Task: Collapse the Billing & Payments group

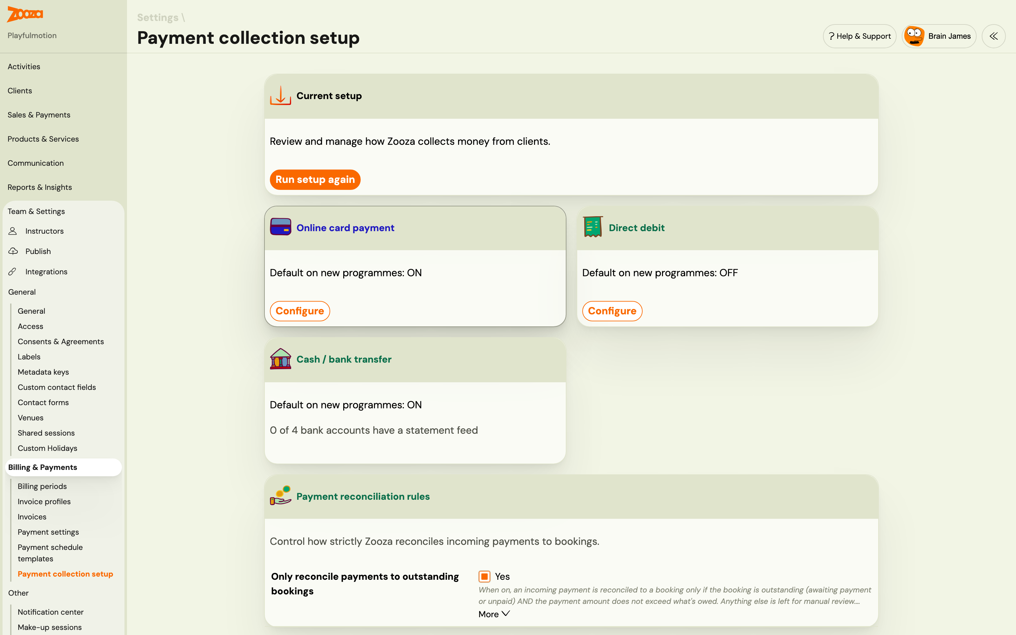Action: point(63,467)
